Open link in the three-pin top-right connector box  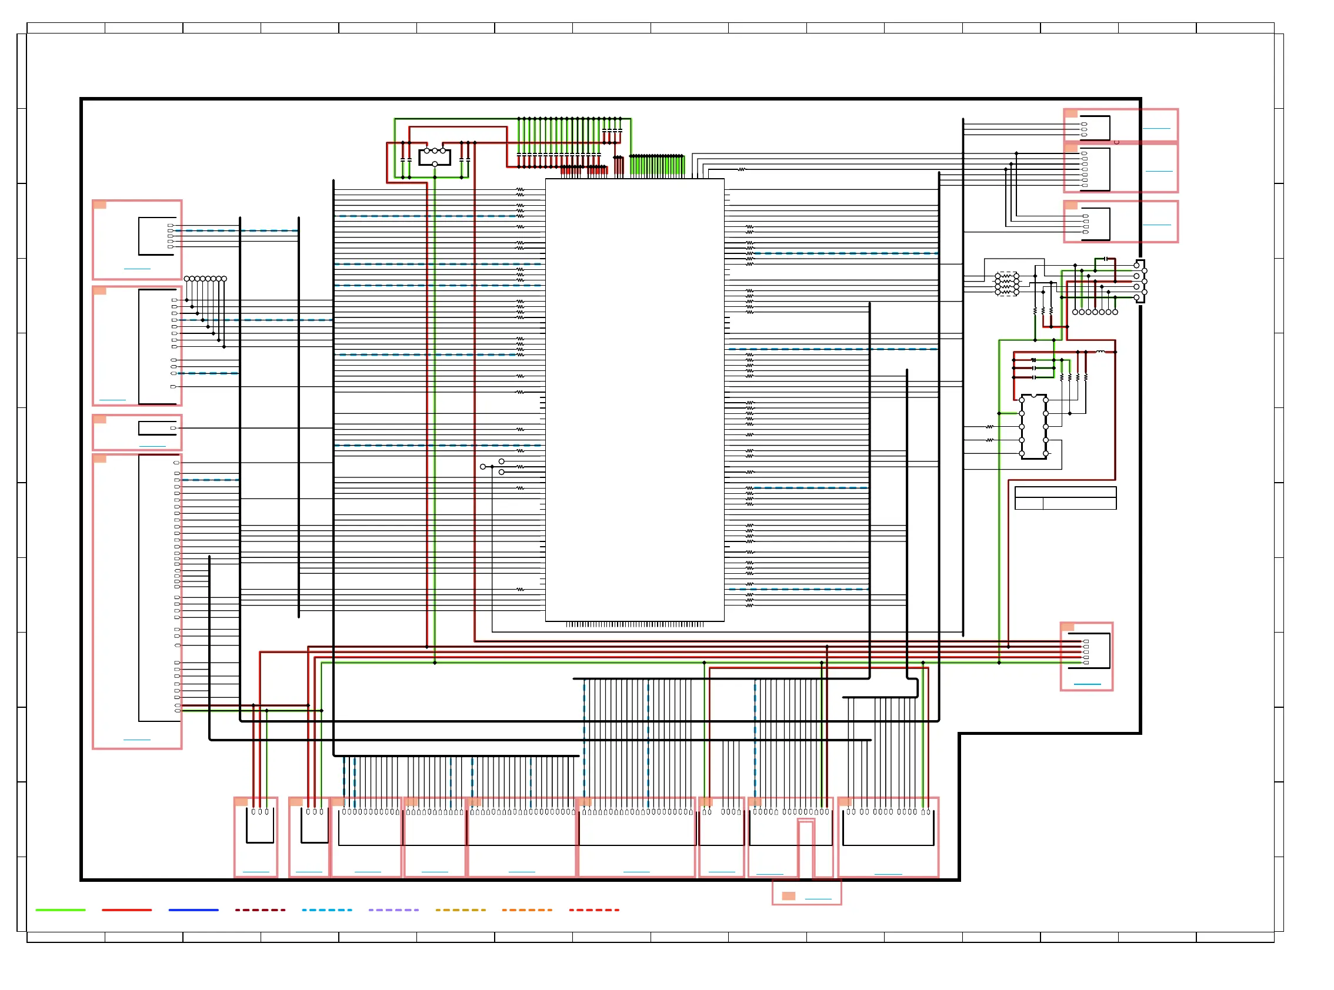click(x=1156, y=128)
